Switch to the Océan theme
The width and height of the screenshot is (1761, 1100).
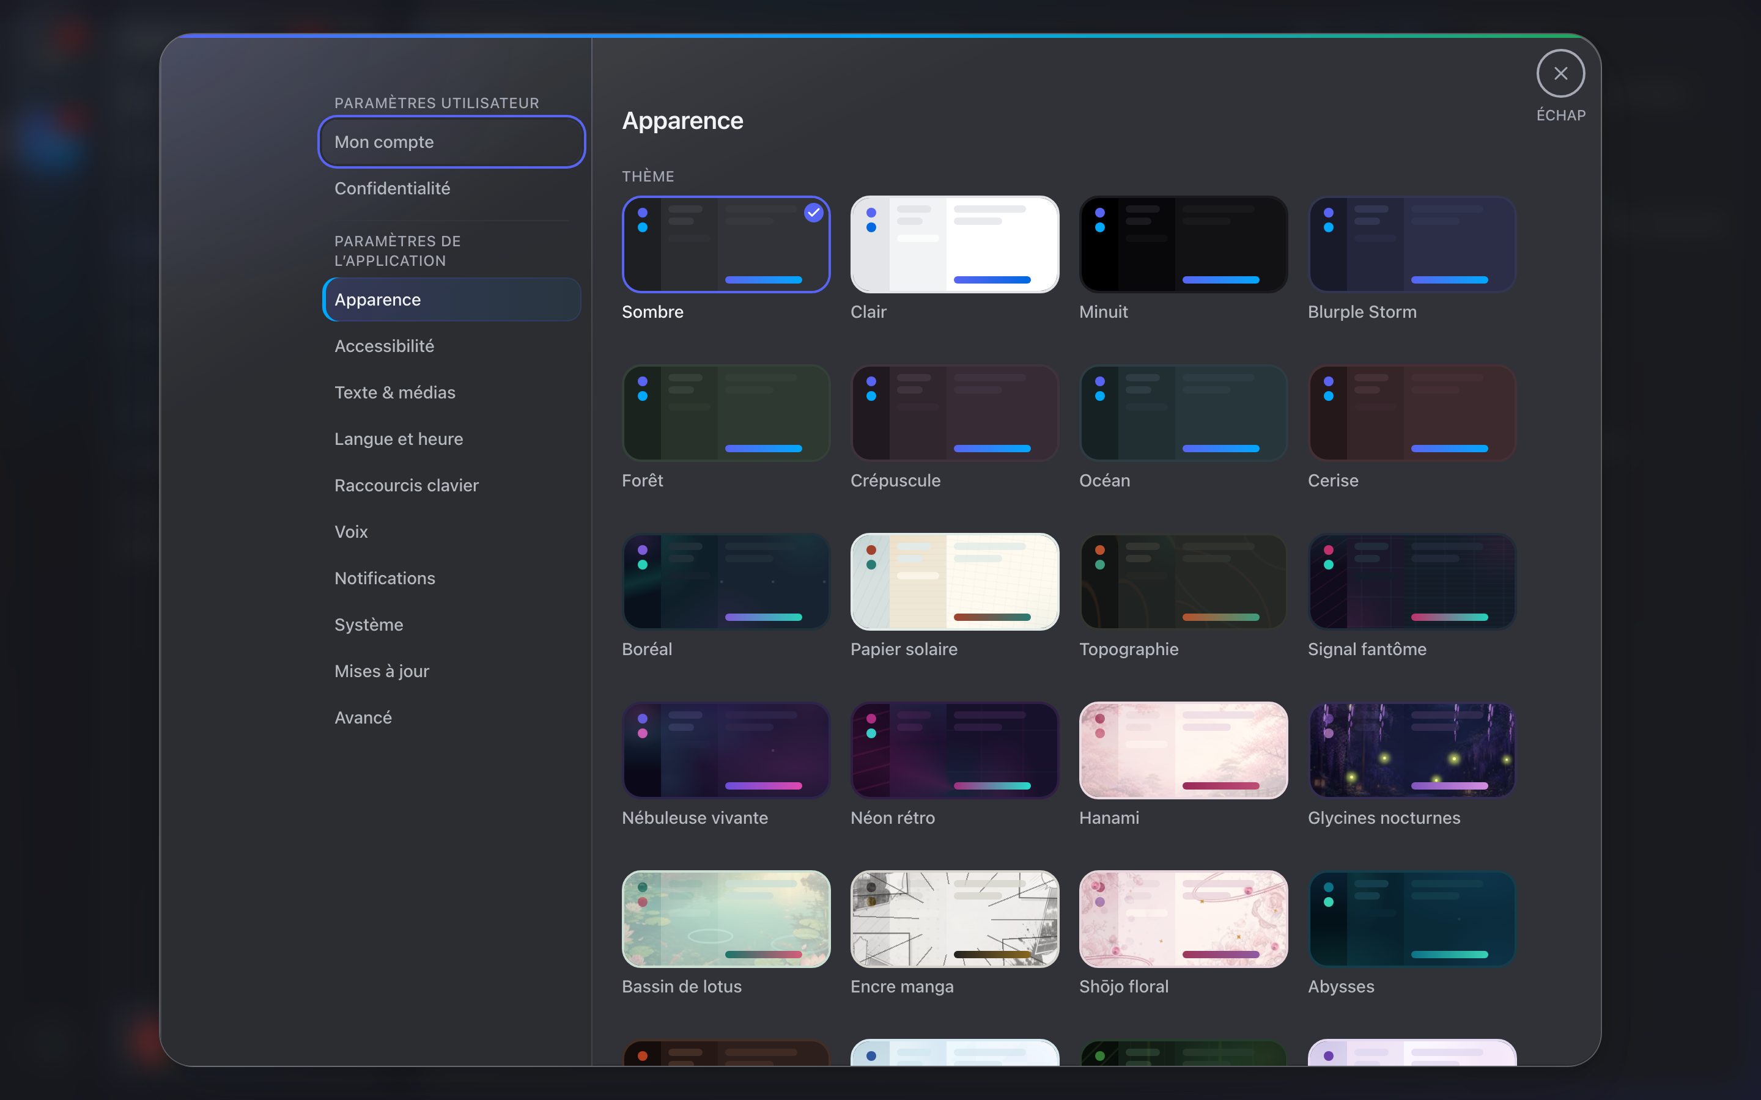(1183, 413)
